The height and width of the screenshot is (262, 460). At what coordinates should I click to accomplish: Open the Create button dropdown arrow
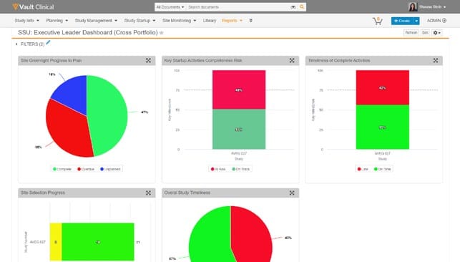point(416,21)
